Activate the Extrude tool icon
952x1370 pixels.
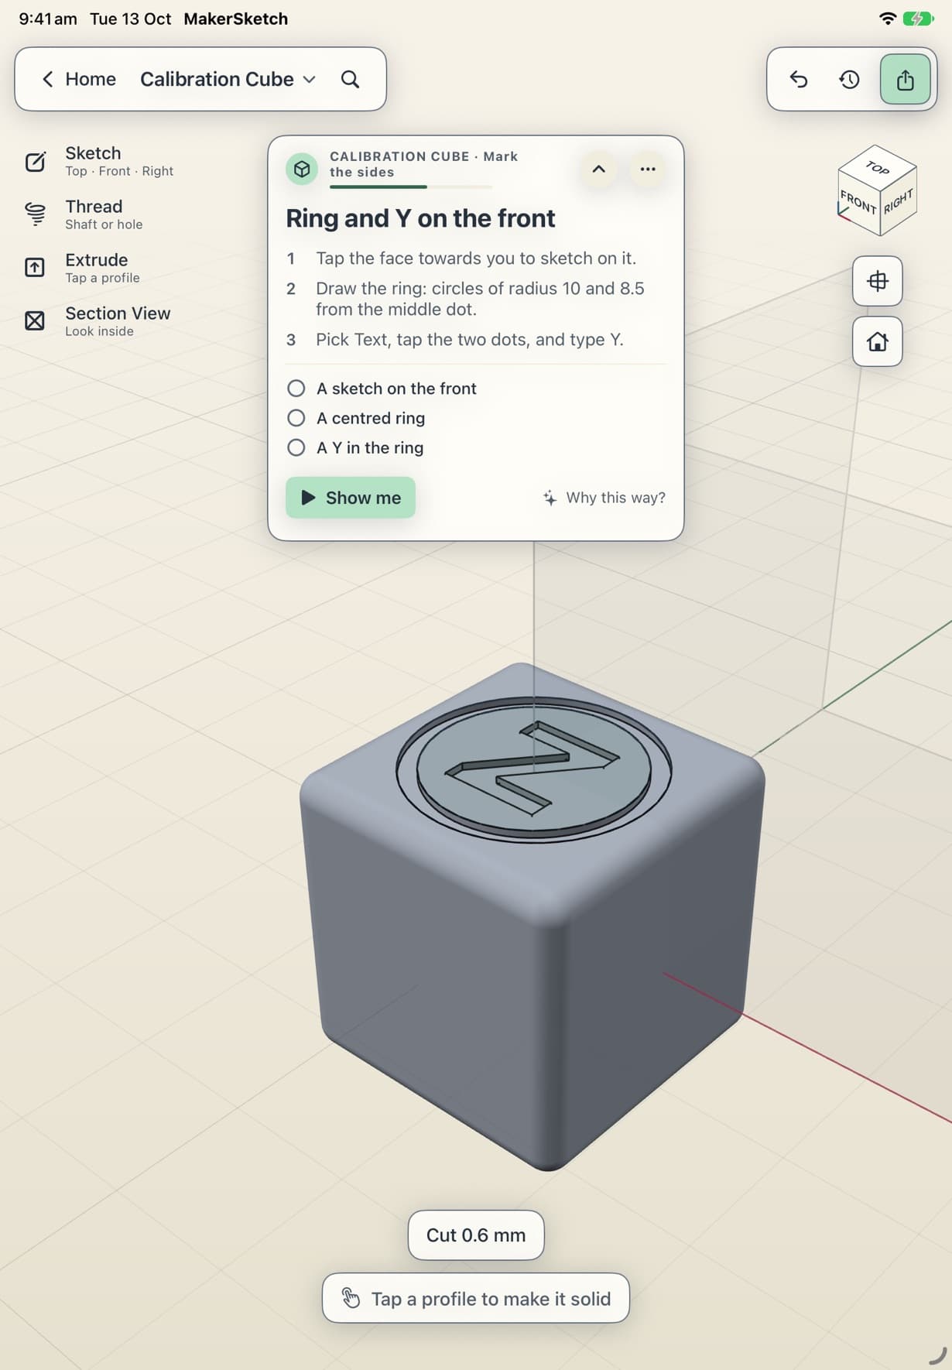coord(35,268)
